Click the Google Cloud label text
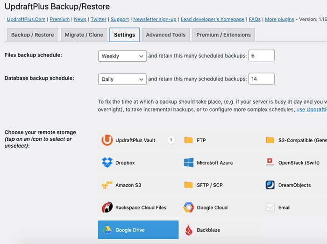The image size is (327, 244). click(212, 208)
